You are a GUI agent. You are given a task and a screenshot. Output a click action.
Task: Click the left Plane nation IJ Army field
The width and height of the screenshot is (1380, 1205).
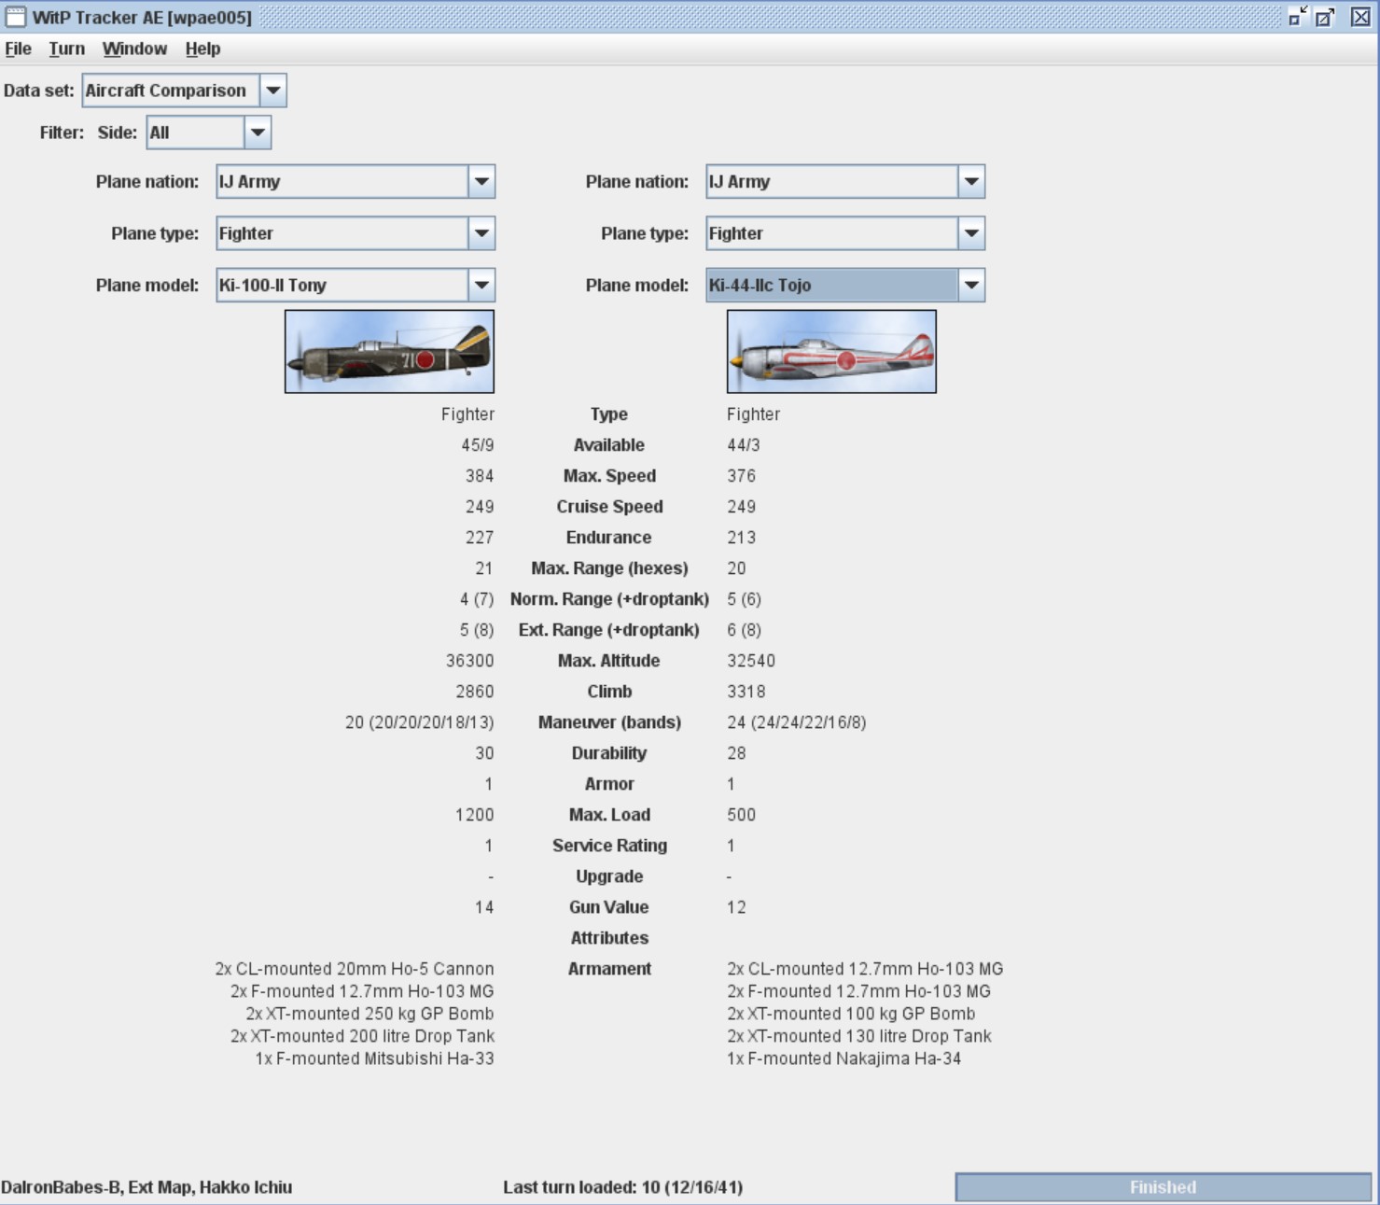pyautogui.click(x=342, y=182)
